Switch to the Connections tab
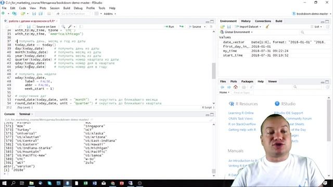333x187 pixels. coord(263,21)
